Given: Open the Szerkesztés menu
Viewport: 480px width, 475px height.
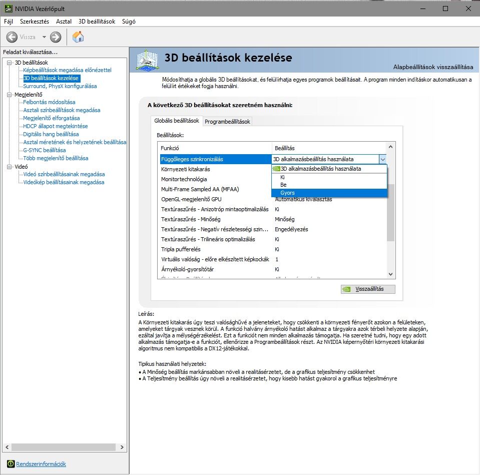Looking at the screenshot, I should [35, 22].
